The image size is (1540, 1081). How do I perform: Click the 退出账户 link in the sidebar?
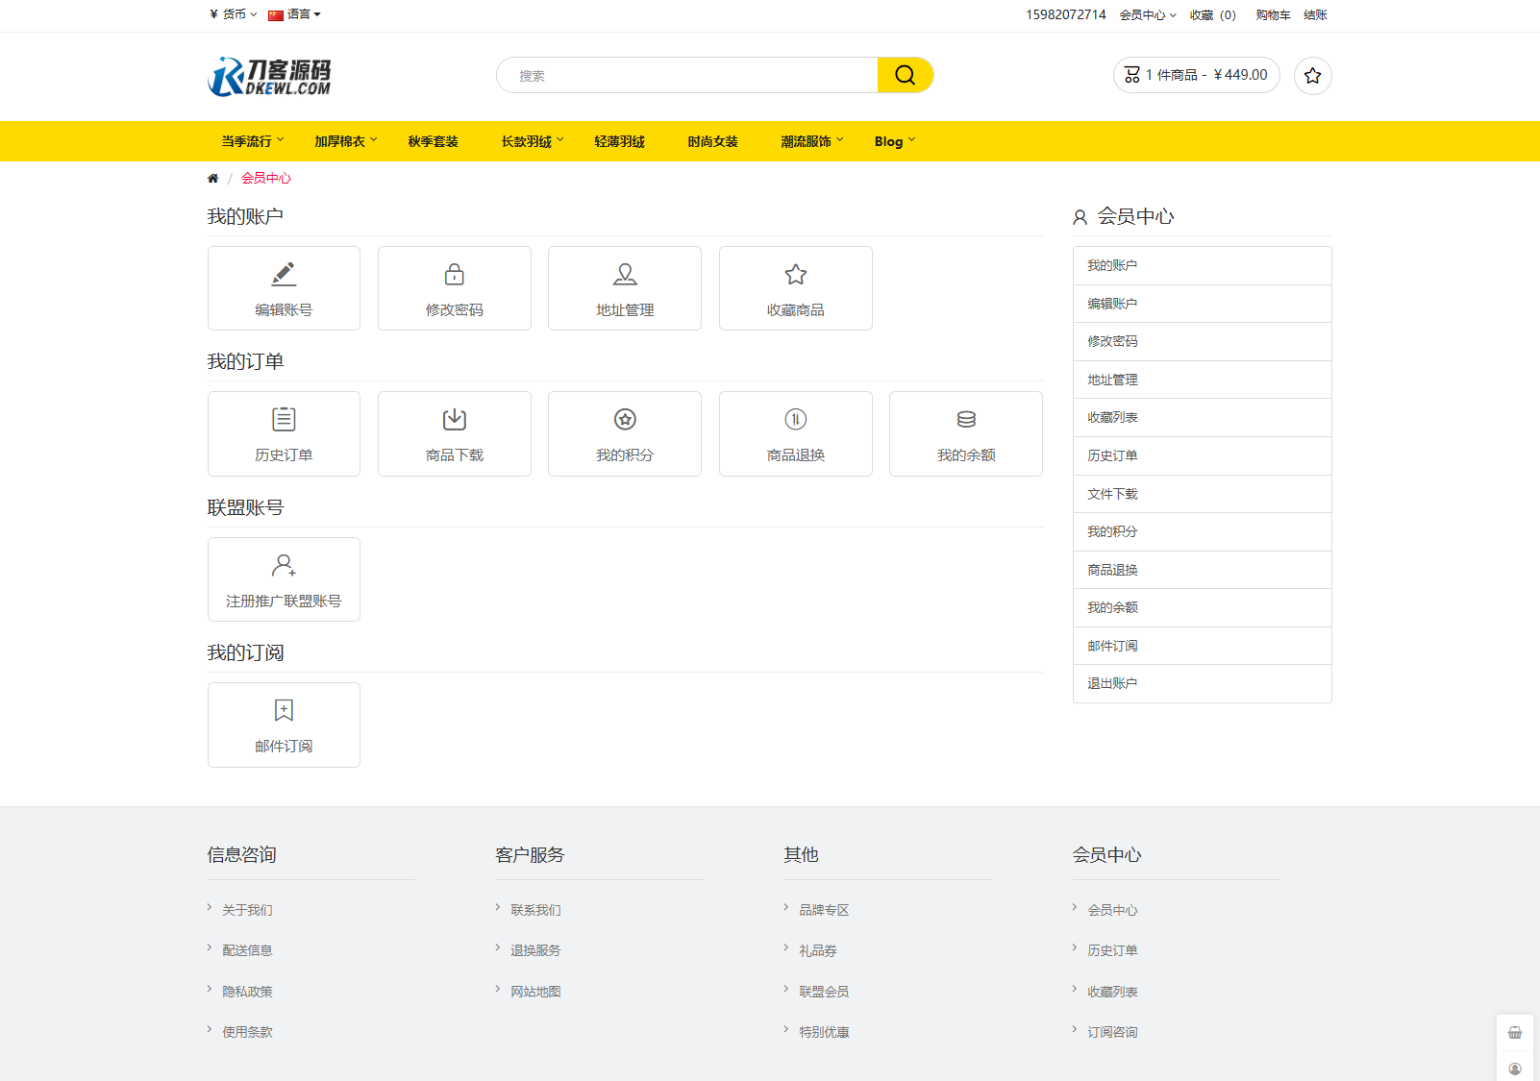click(x=1111, y=683)
